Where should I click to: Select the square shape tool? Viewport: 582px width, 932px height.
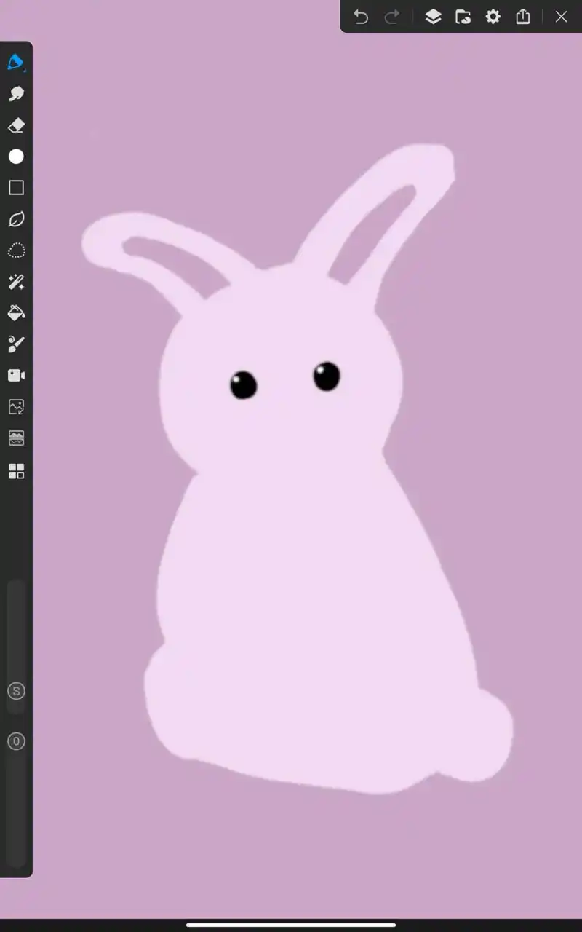16,188
